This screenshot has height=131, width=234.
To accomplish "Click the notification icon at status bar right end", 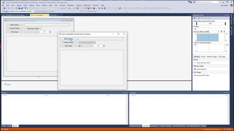I will click(x=230, y=130).
